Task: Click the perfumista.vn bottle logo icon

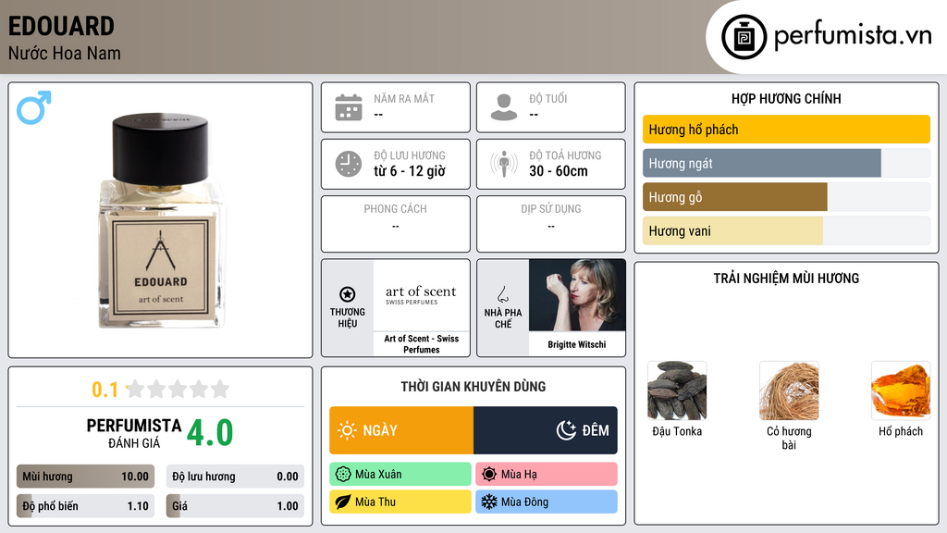Action: [744, 37]
